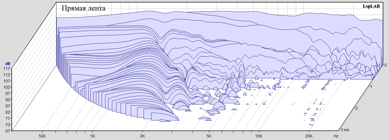Click the Hz unit label
389x140 pixels.
tap(336, 136)
